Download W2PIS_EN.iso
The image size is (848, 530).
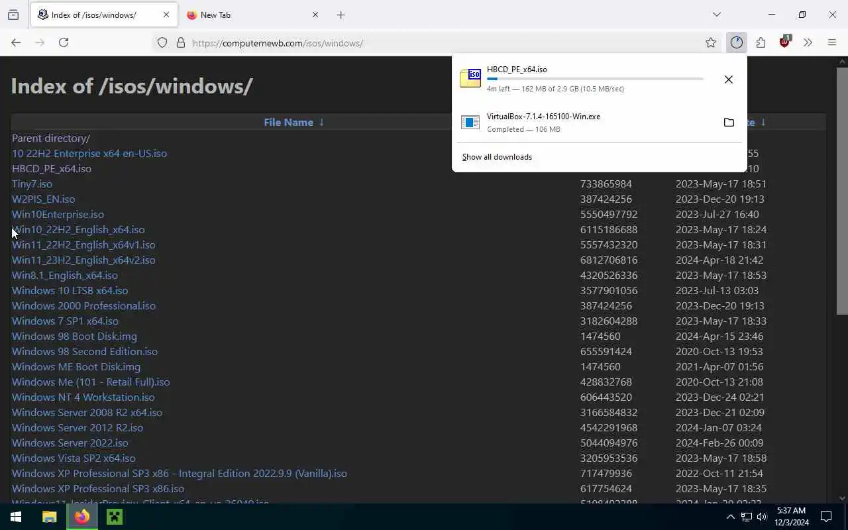(x=43, y=199)
